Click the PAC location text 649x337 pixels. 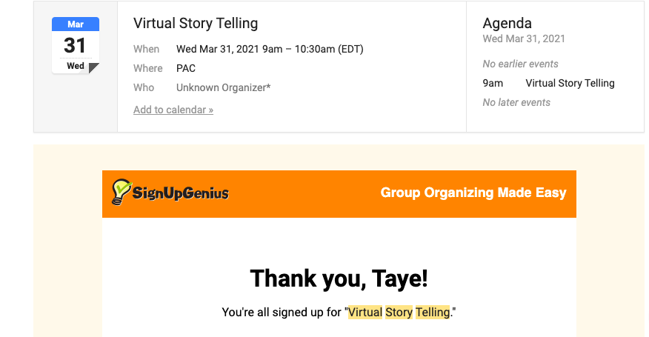point(186,68)
